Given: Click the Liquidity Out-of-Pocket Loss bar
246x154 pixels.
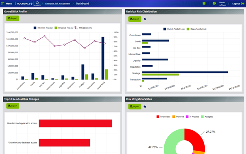Looking at the screenshot, I should coord(155,60).
